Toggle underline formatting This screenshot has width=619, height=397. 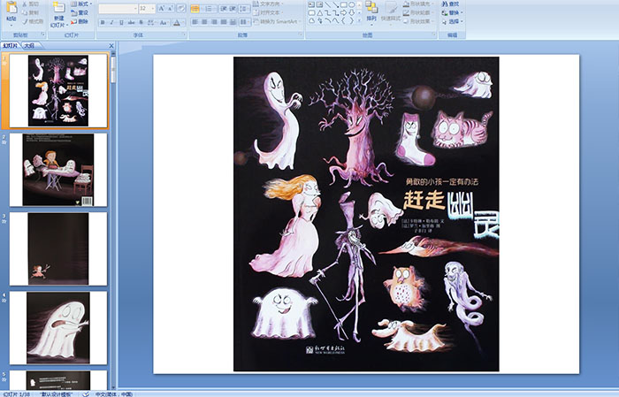coord(121,22)
